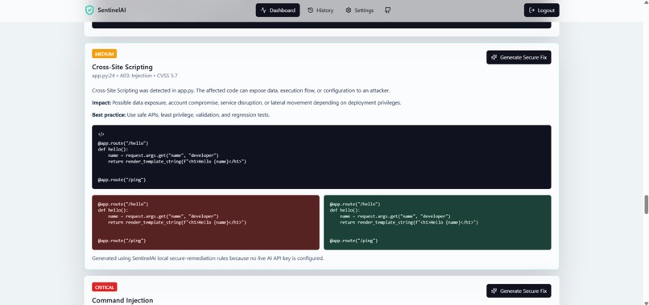Image resolution: width=649 pixels, height=305 pixels.
Task: Open the GitHub icon link in navbar
Action: click(387, 10)
